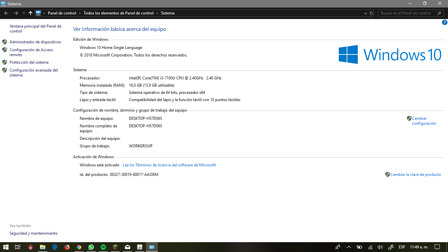Image resolution: width=448 pixels, height=252 pixels.
Task: Open Ventana principal del Panel de control
Action: coord(35,29)
